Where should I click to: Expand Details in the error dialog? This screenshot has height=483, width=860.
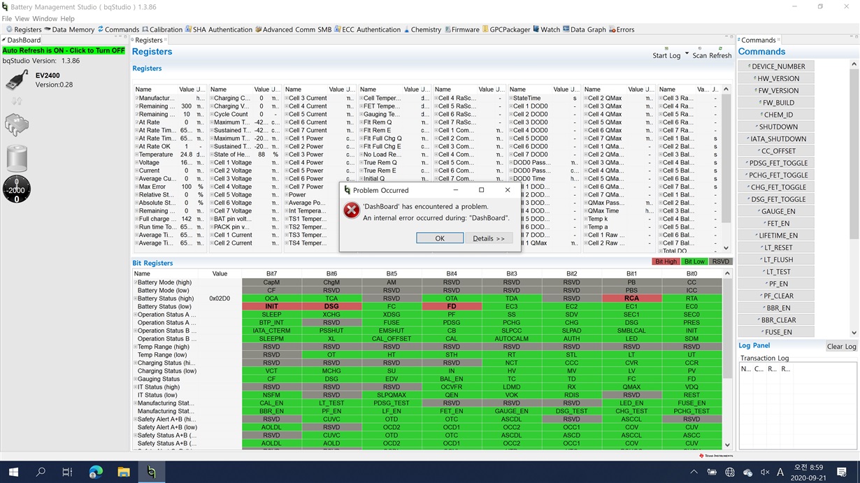pyautogui.click(x=489, y=238)
